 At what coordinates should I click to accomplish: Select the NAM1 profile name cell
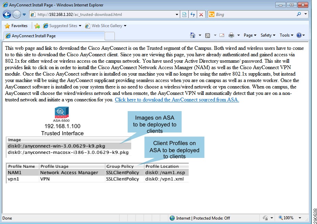click(23, 172)
